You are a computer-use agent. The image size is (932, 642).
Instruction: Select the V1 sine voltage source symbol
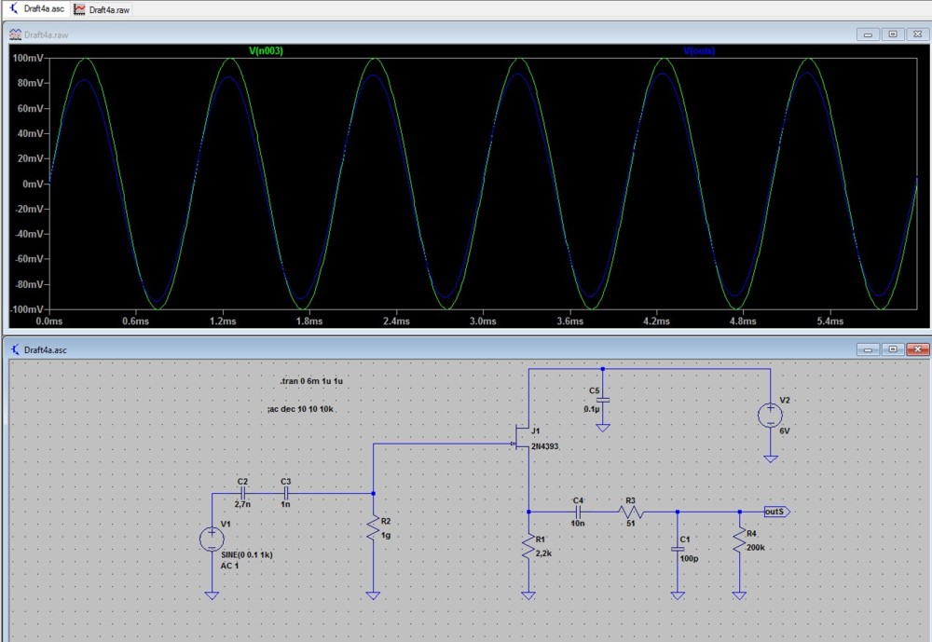tap(212, 539)
